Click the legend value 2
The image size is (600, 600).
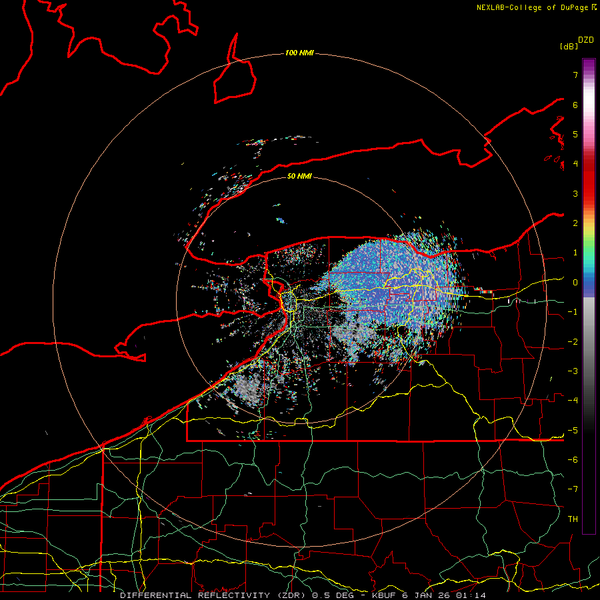coord(575,223)
